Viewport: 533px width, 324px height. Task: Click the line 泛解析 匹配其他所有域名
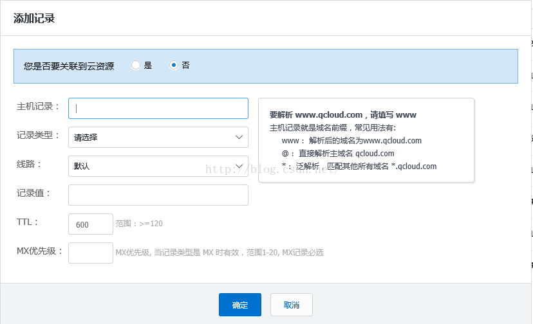tap(359, 166)
